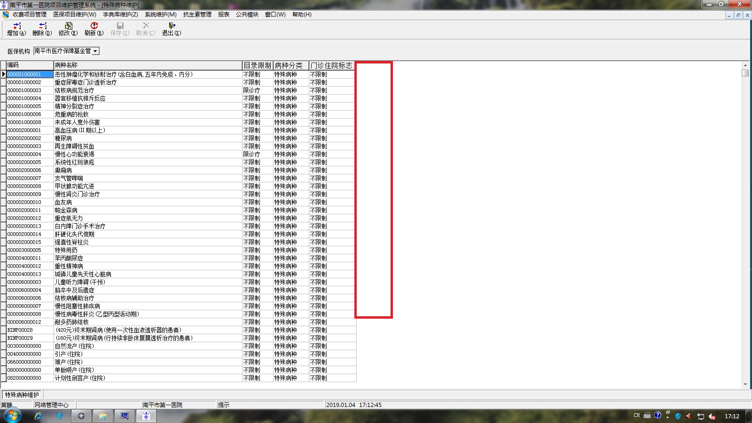Open the 系统维护(M) menu
752x423 pixels.
coord(161,15)
